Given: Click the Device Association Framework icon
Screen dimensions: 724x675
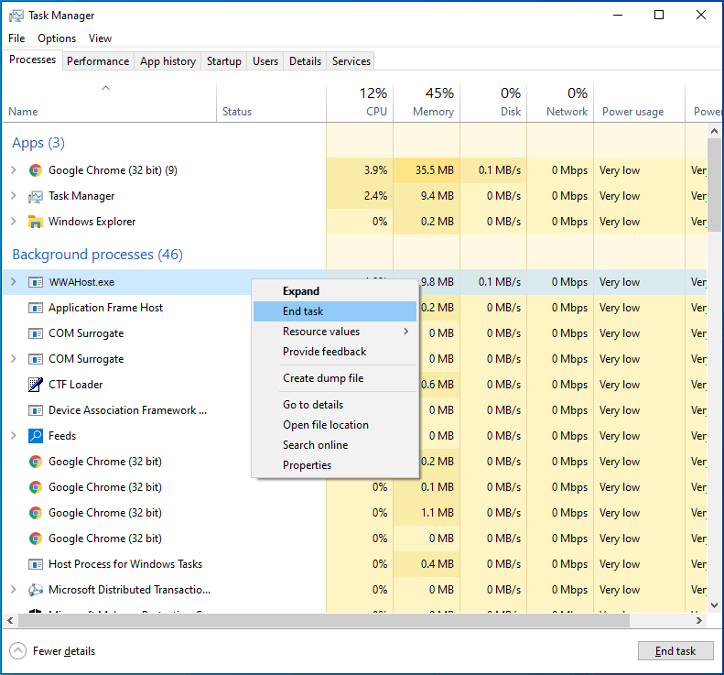Looking at the screenshot, I should click(36, 410).
